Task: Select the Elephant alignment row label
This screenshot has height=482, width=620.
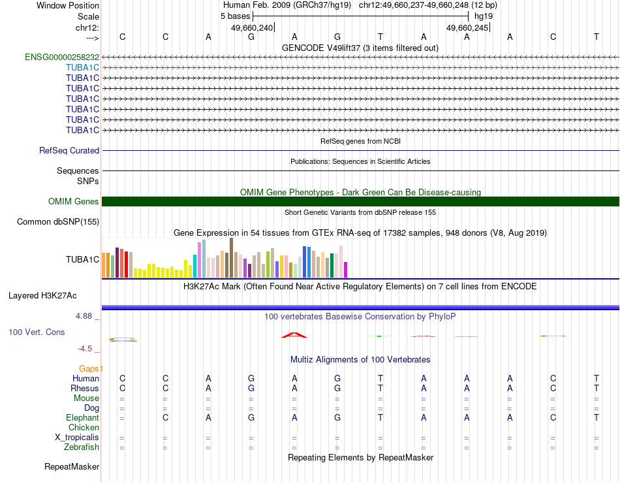Action: point(83,417)
